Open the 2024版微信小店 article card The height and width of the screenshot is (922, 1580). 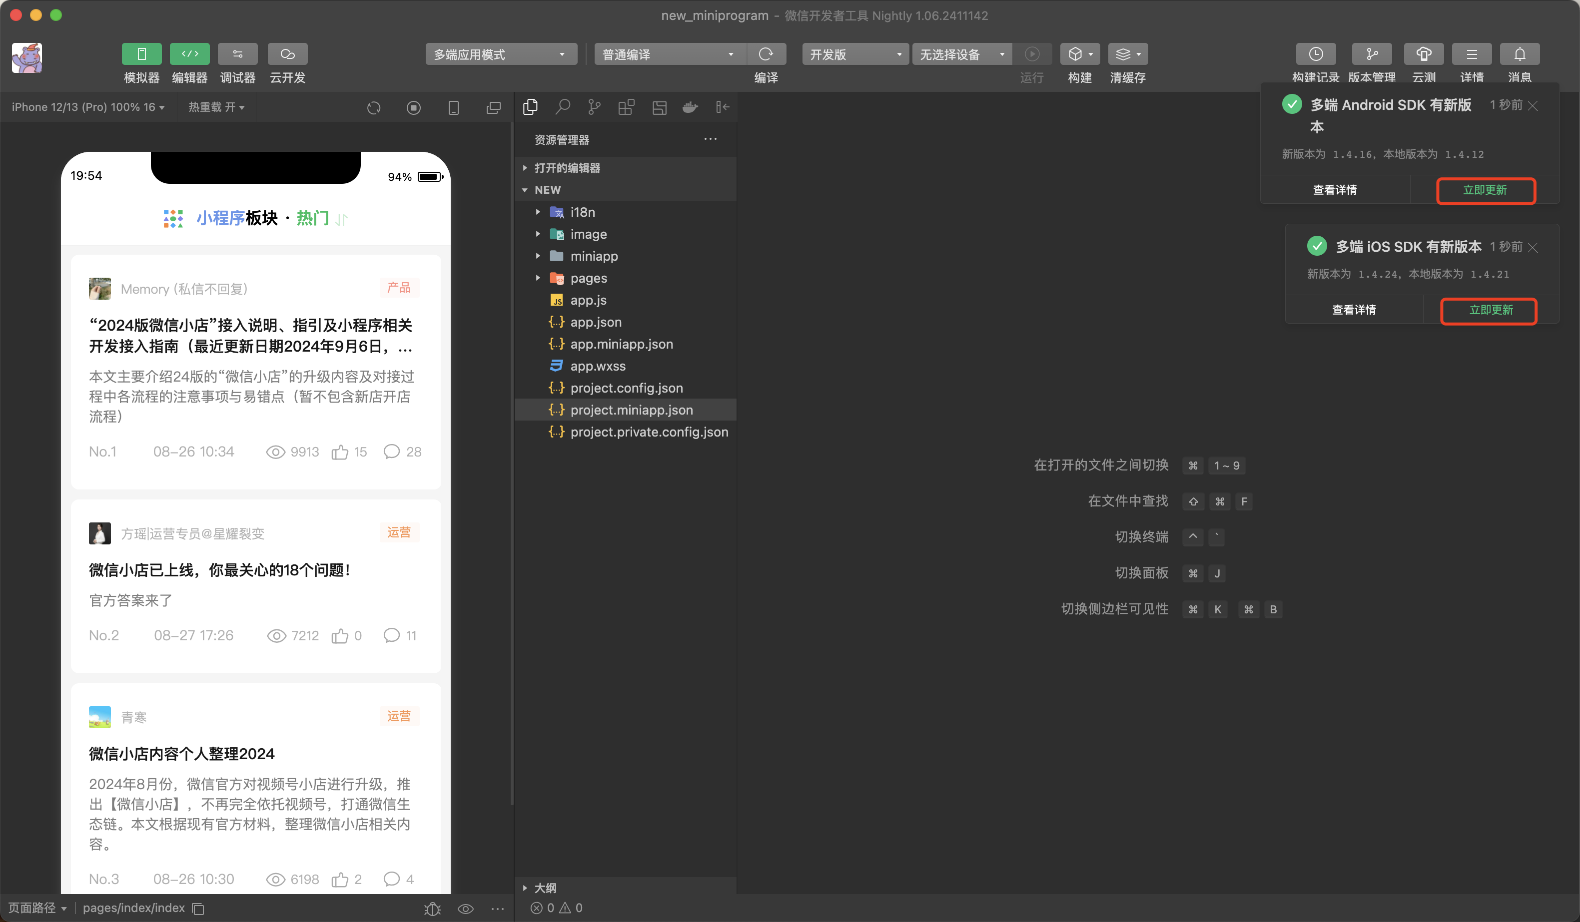[255, 372]
